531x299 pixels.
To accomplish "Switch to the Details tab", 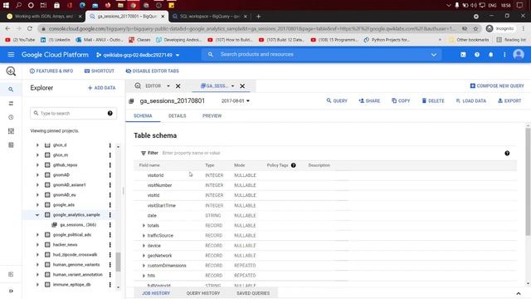I will coord(177,116).
